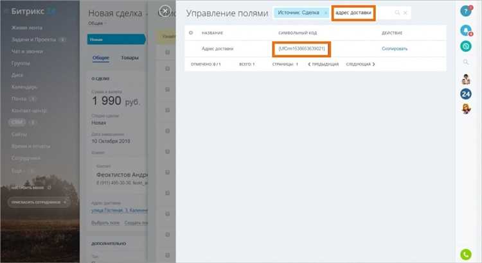Image resolution: width=482 pixels, height=263 pixels.
Task: Click the 1 990 руб. amount
Action: pyautogui.click(x=116, y=101)
